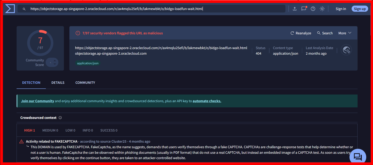Open the notifications chat icon

coord(304,8)
